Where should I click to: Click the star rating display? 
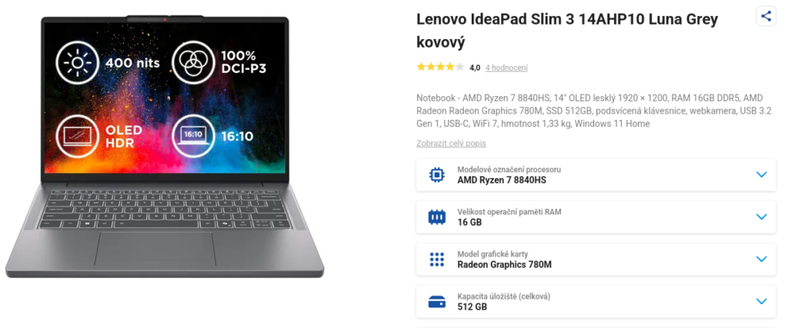pos(440,67)
